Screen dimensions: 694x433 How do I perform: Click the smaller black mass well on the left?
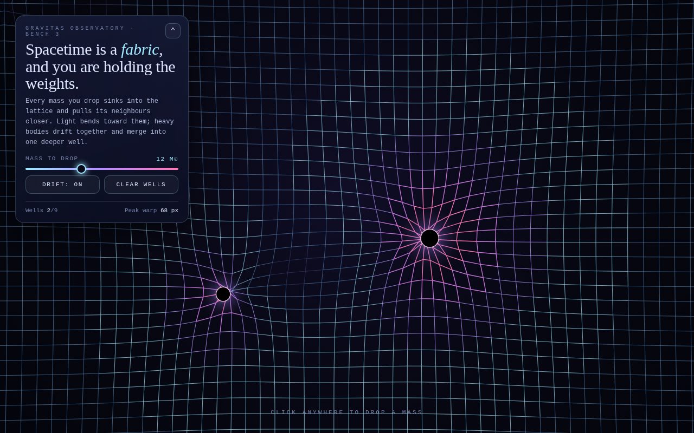(223, 294)
